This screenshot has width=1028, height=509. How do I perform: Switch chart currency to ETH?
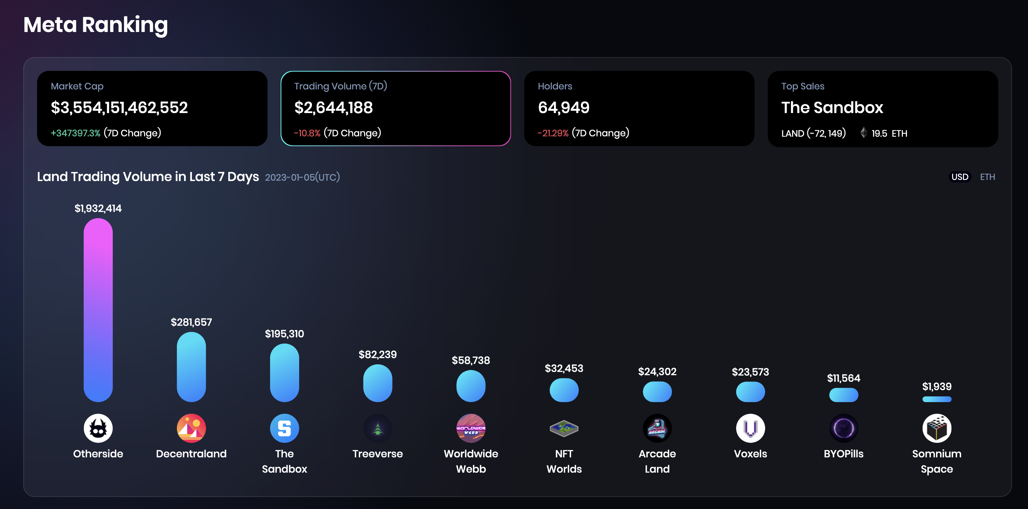tap(987, 177)
